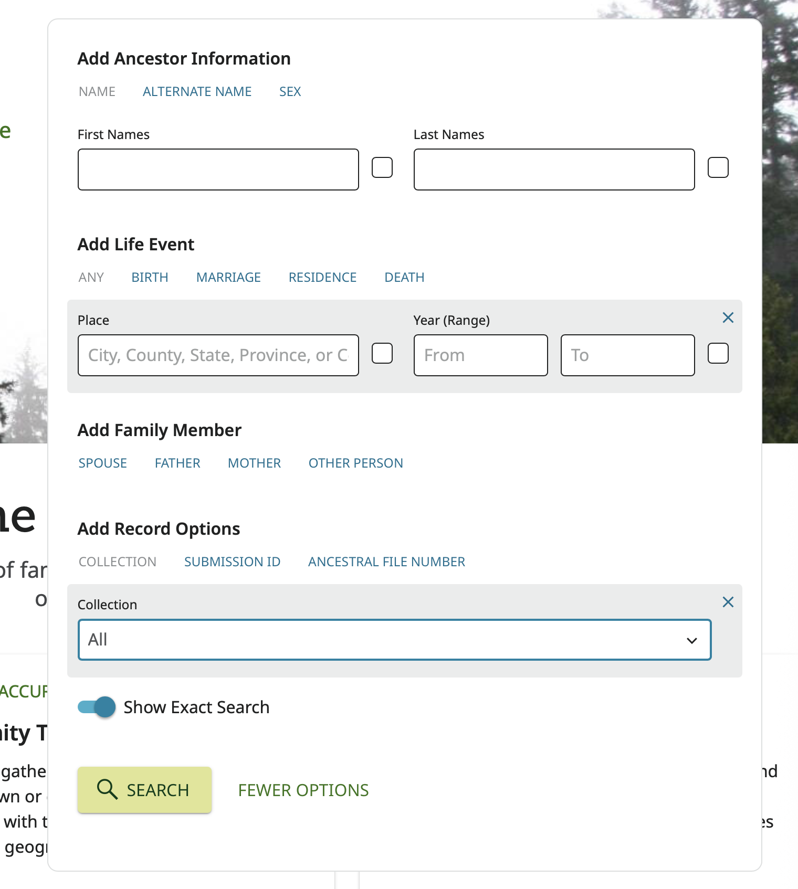Check the exact Place checkbox
The image size is (798, 889).
click(382, 354)
